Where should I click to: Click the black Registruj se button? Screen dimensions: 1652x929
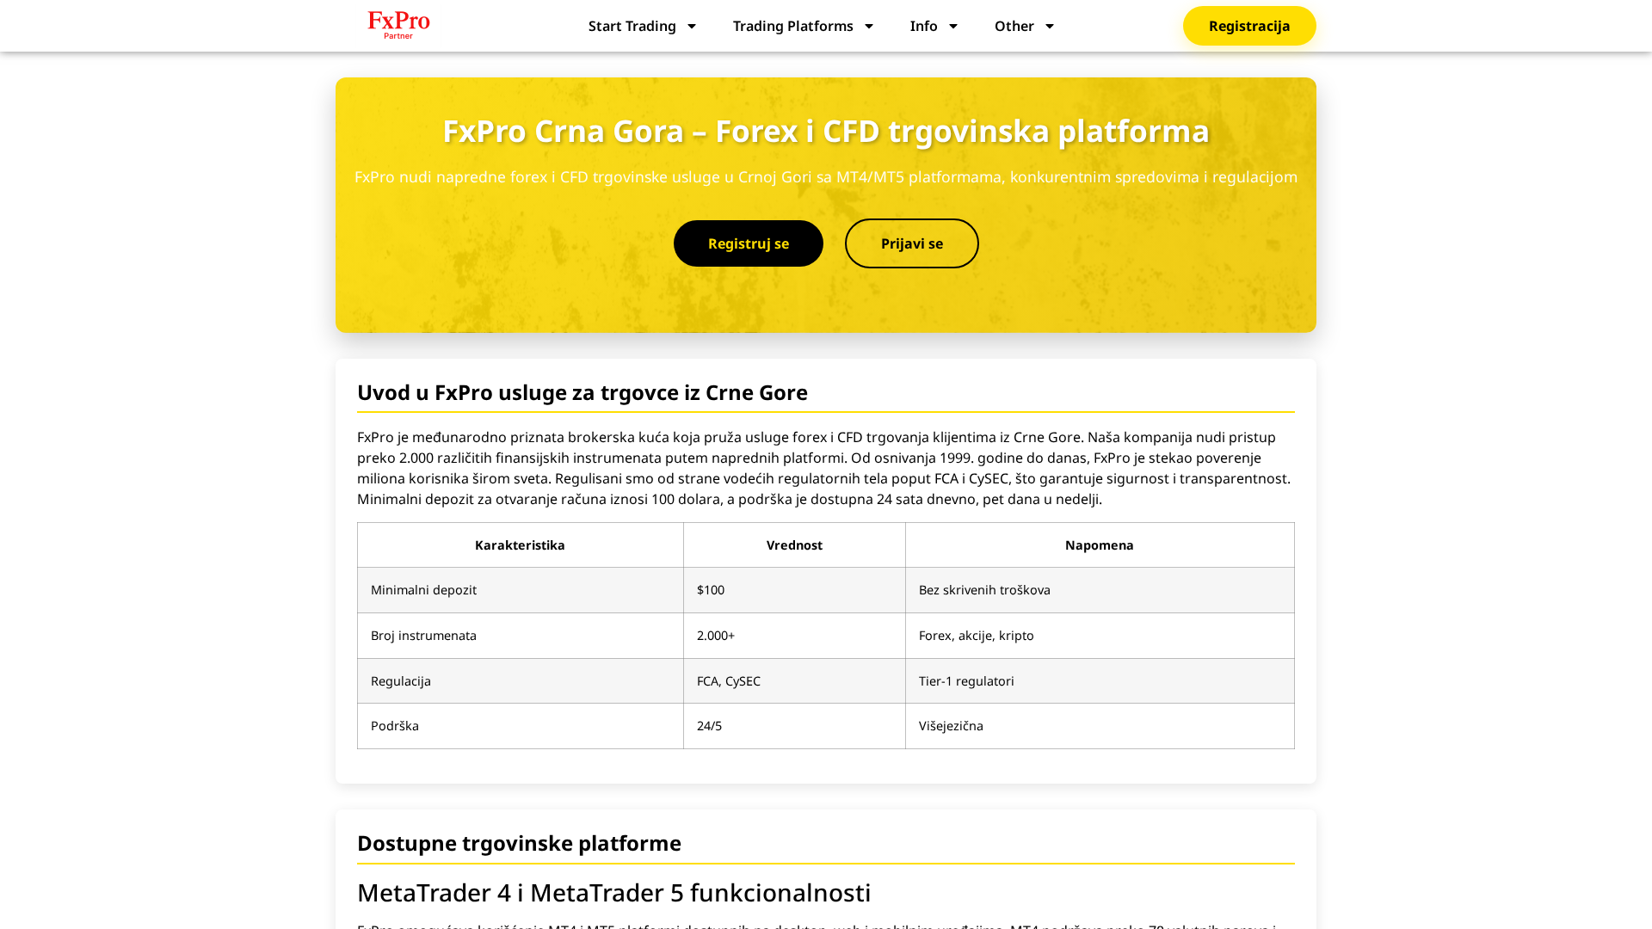749,243
